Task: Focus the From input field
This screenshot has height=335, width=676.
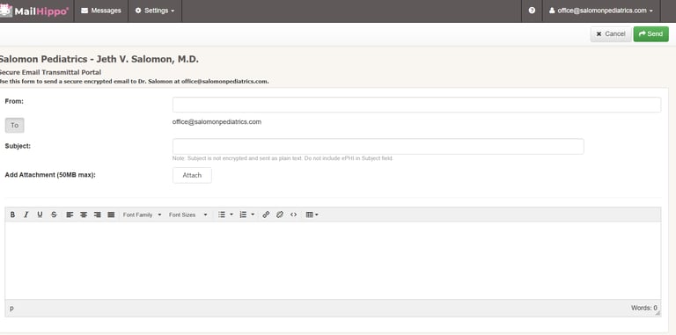Action: (x=416, y=105)
